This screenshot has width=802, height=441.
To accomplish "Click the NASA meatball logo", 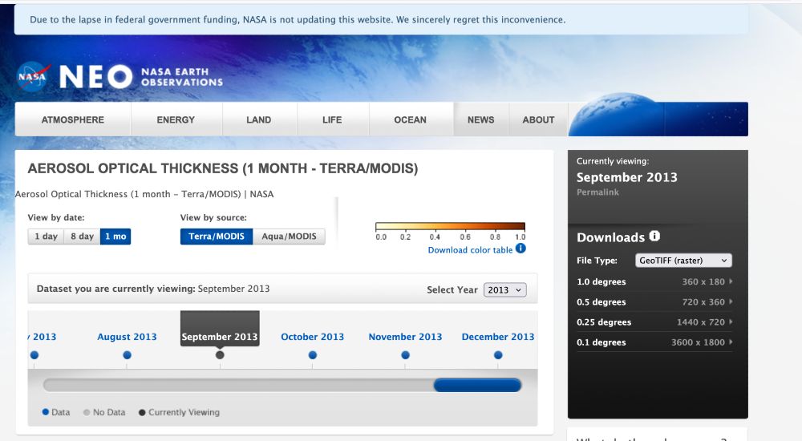I will 34,76.
